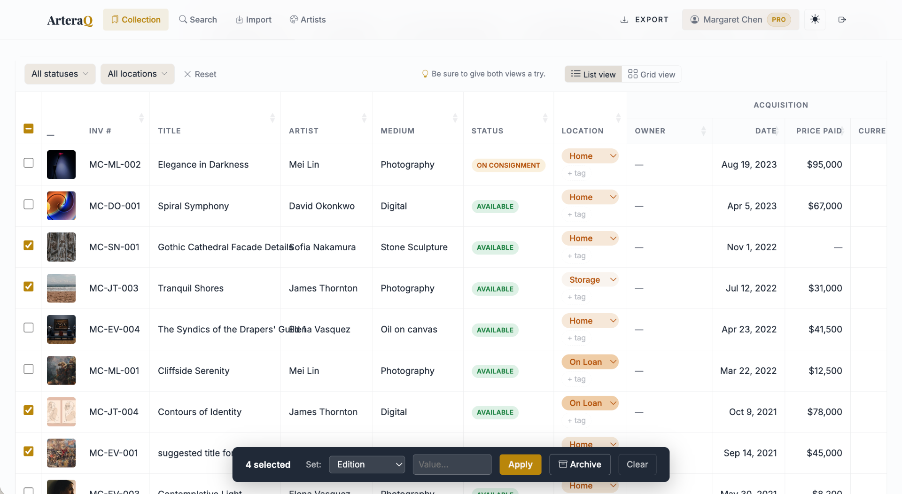This screenshot has height=494, width=902.
Task: Click the archive icon on the Archive button
Action: [563, 464]
